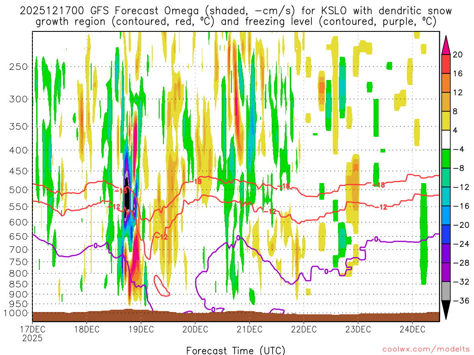Click the cyan colorbar segment between -12 and -16
Screen dimensions: 474x355
tap(446, 196)
